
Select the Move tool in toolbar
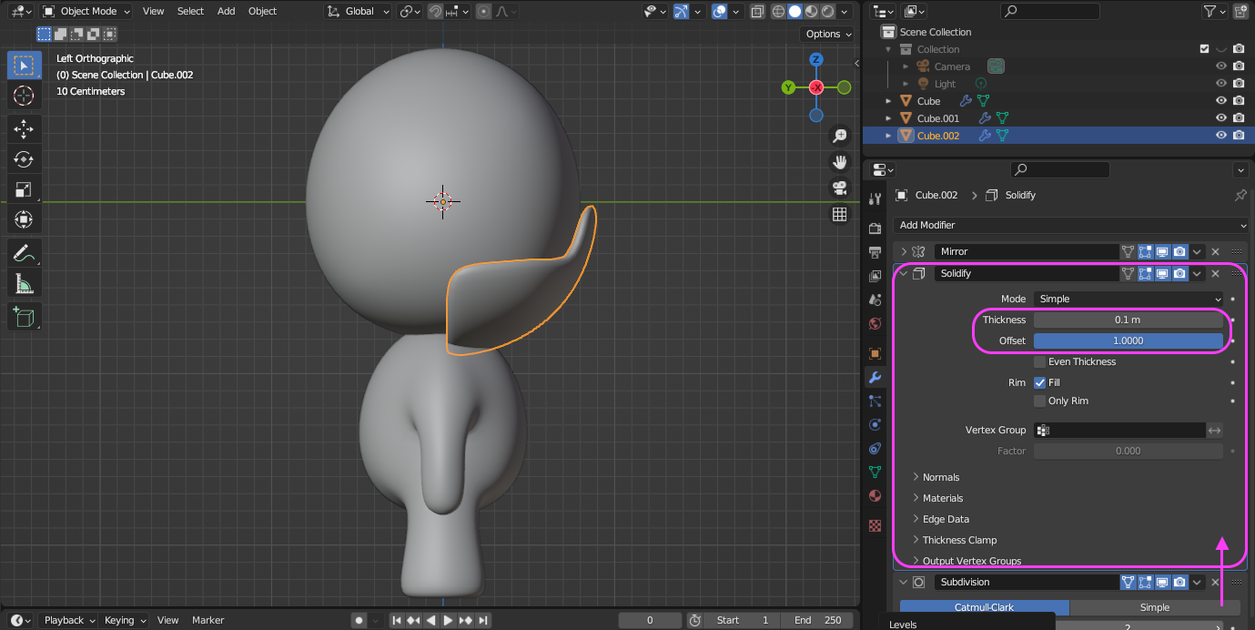click(x=24, y=128)
